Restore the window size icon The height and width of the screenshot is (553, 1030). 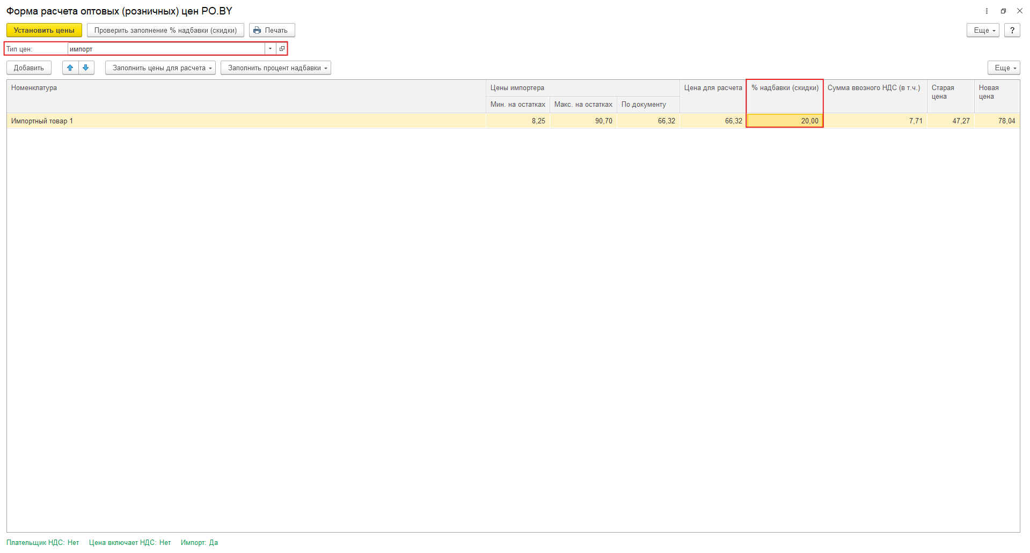coord(1003,11)
